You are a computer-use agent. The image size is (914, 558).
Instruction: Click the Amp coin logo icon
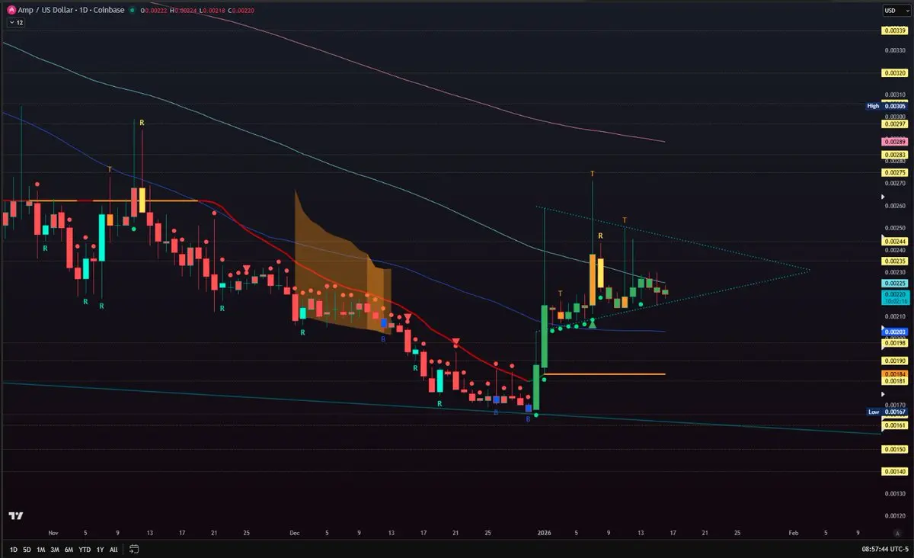pos(11,10)
